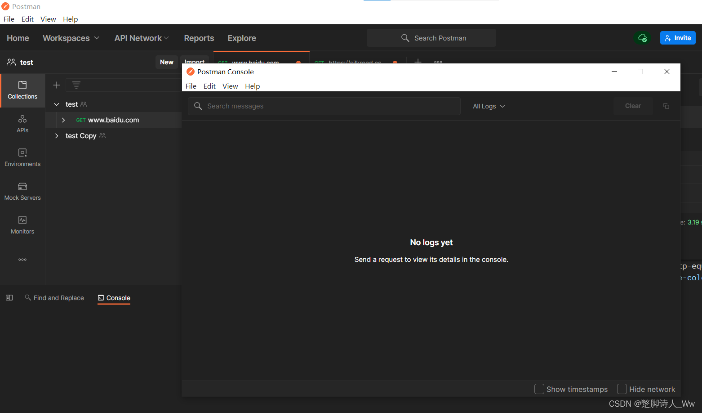702x413 pixels.
Task: Open the Workspaces dropdown
Action: click(71, 38)
